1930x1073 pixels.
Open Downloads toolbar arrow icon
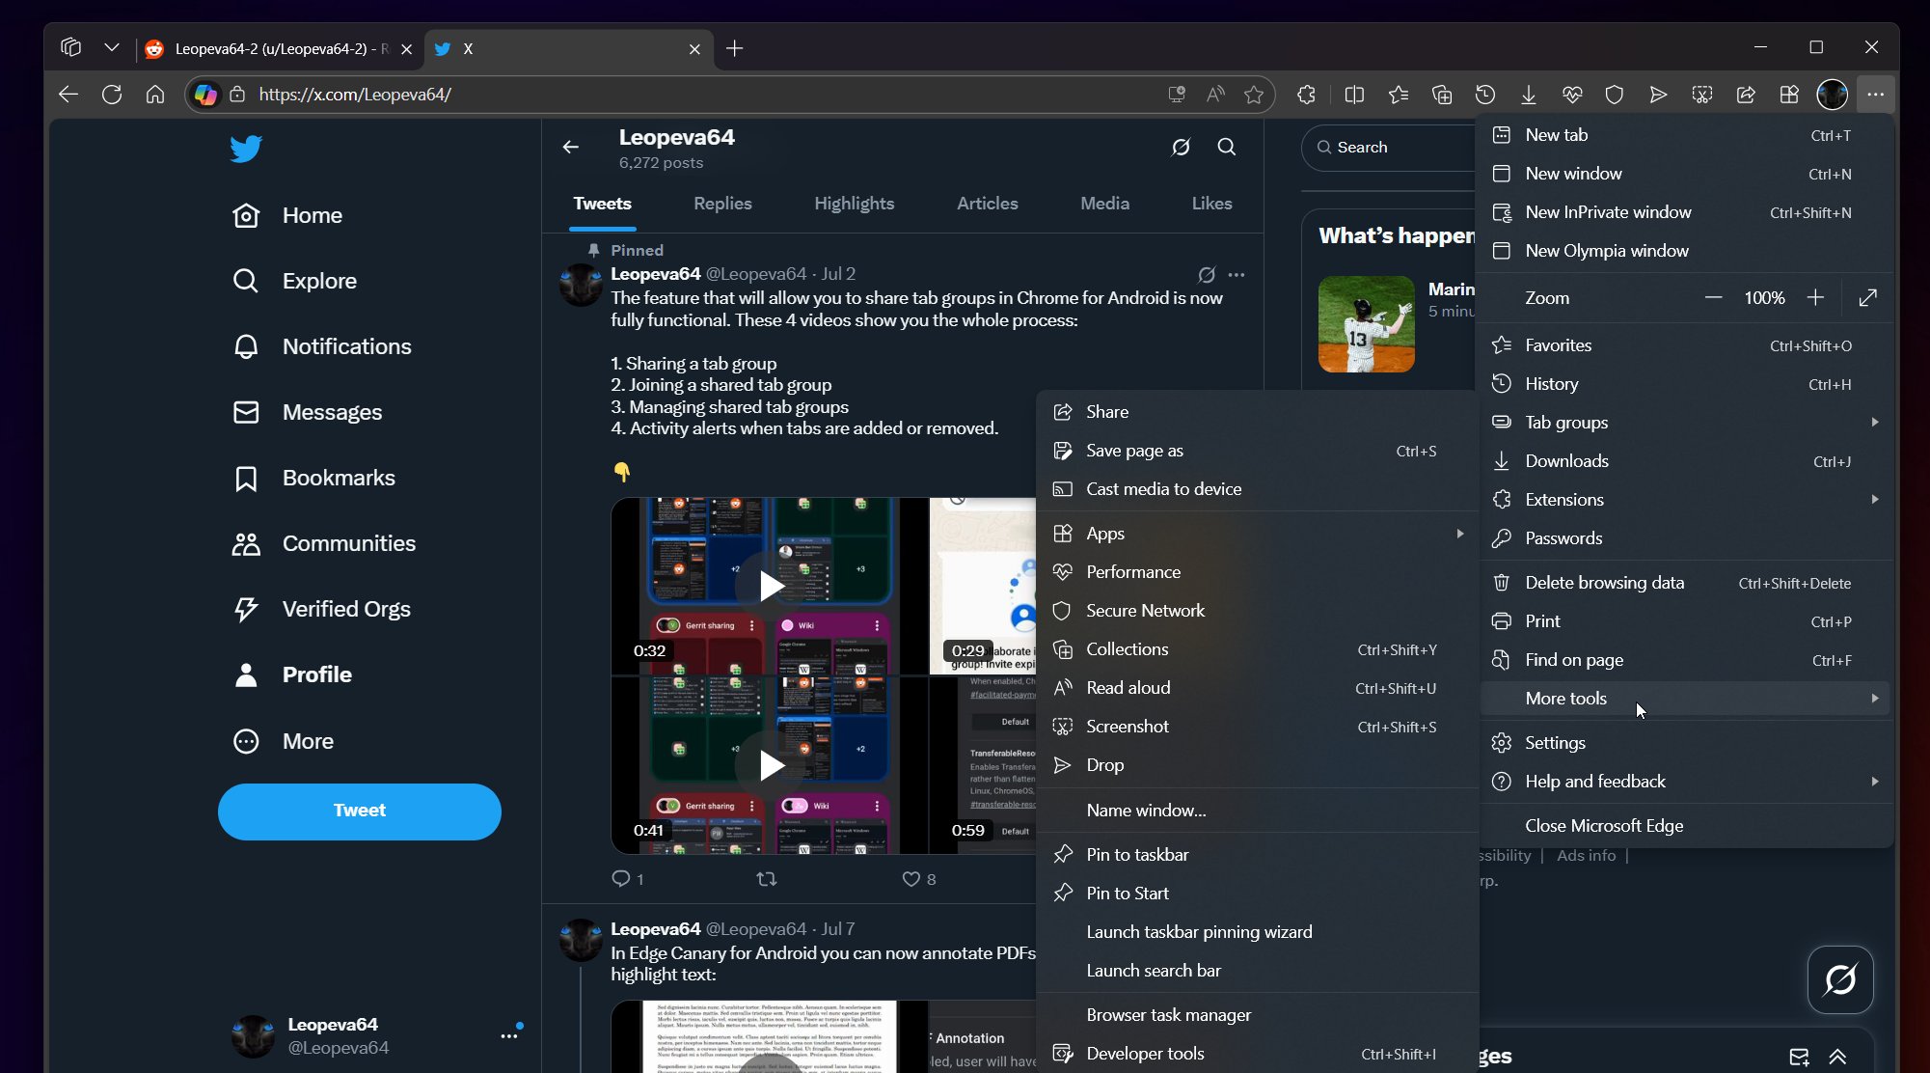[x=1529, y=95]
